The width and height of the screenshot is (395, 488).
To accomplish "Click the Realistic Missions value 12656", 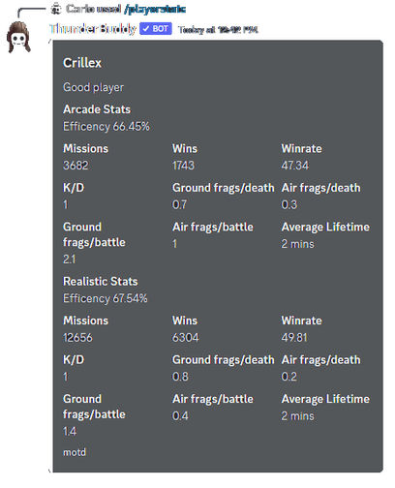I will [77, 337].
